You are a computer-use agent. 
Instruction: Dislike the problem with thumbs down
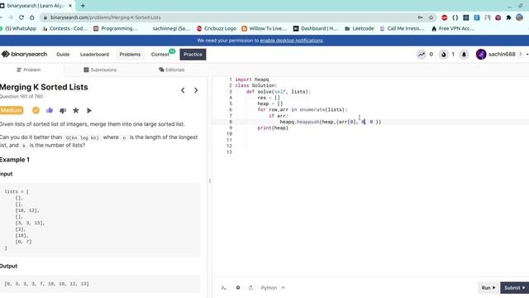point(63,110)
